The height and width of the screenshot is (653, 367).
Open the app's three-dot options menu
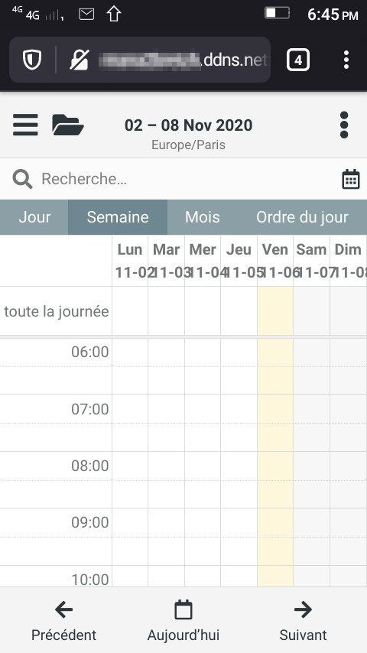tap(344, 125)
